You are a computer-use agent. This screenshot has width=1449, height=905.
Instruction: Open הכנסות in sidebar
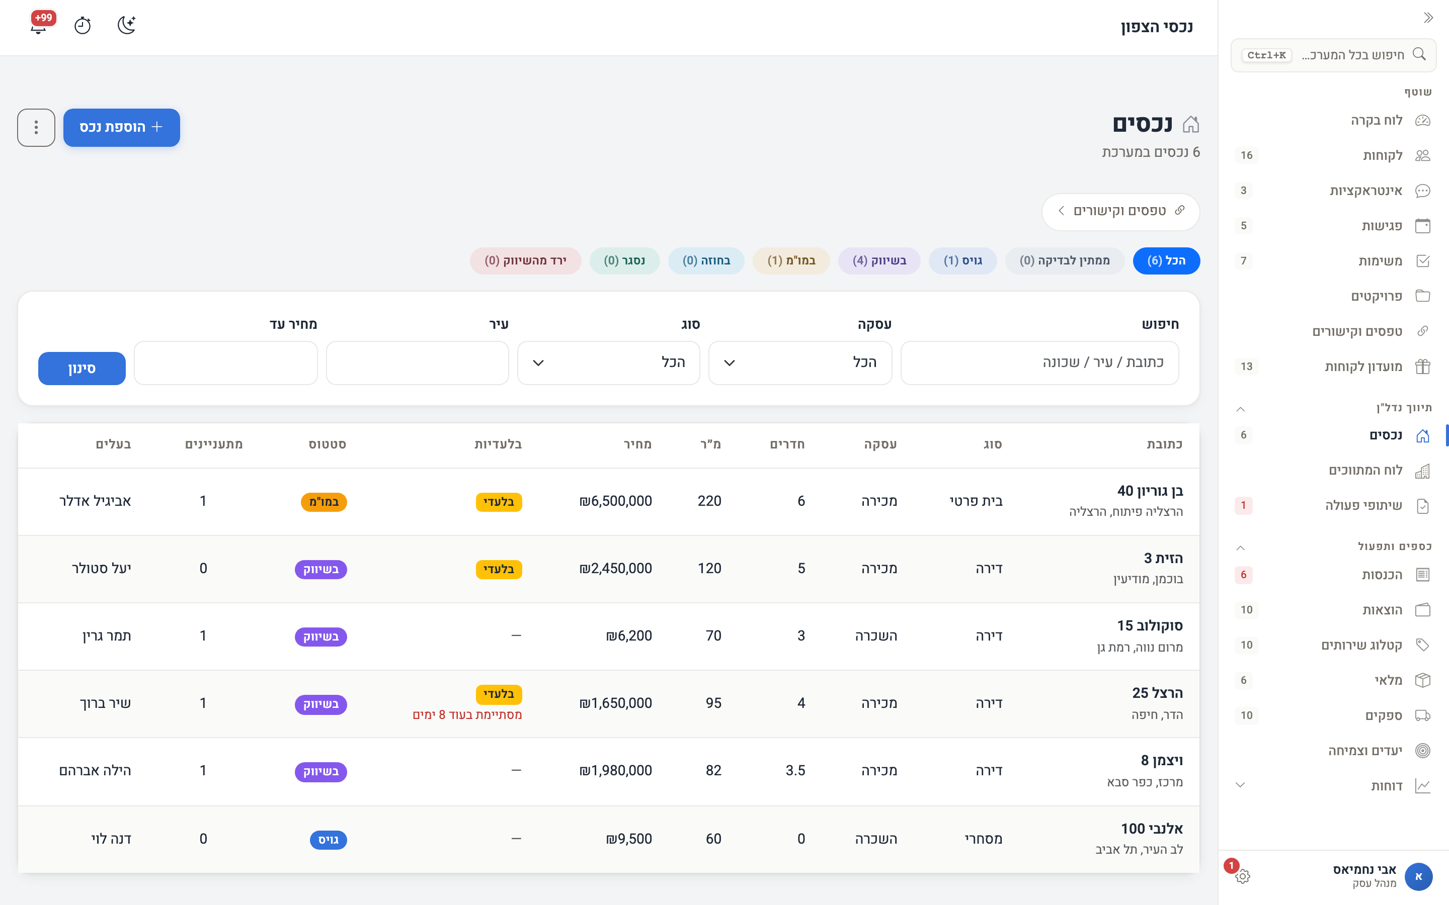1333,575
